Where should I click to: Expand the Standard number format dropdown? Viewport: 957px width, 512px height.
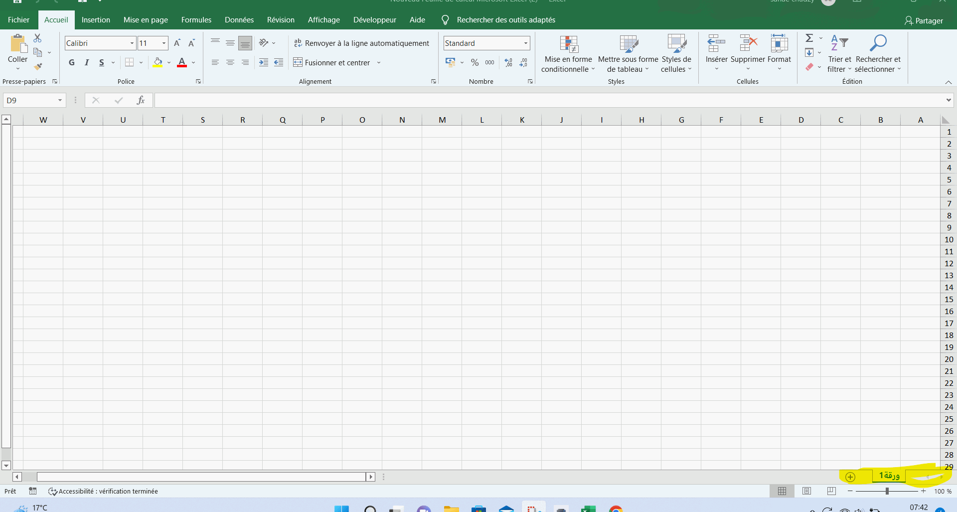tap(526, 43)
